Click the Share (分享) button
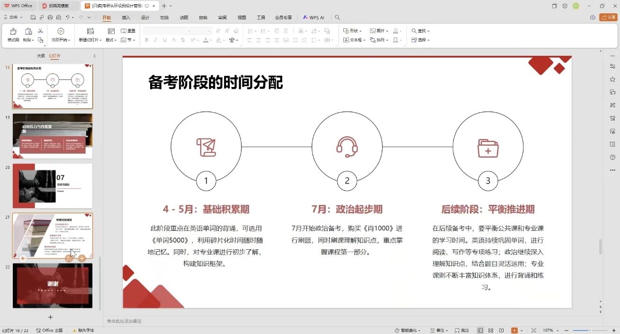Image resolution: width=620 pixels, height=334 pixels. point(608,18)
